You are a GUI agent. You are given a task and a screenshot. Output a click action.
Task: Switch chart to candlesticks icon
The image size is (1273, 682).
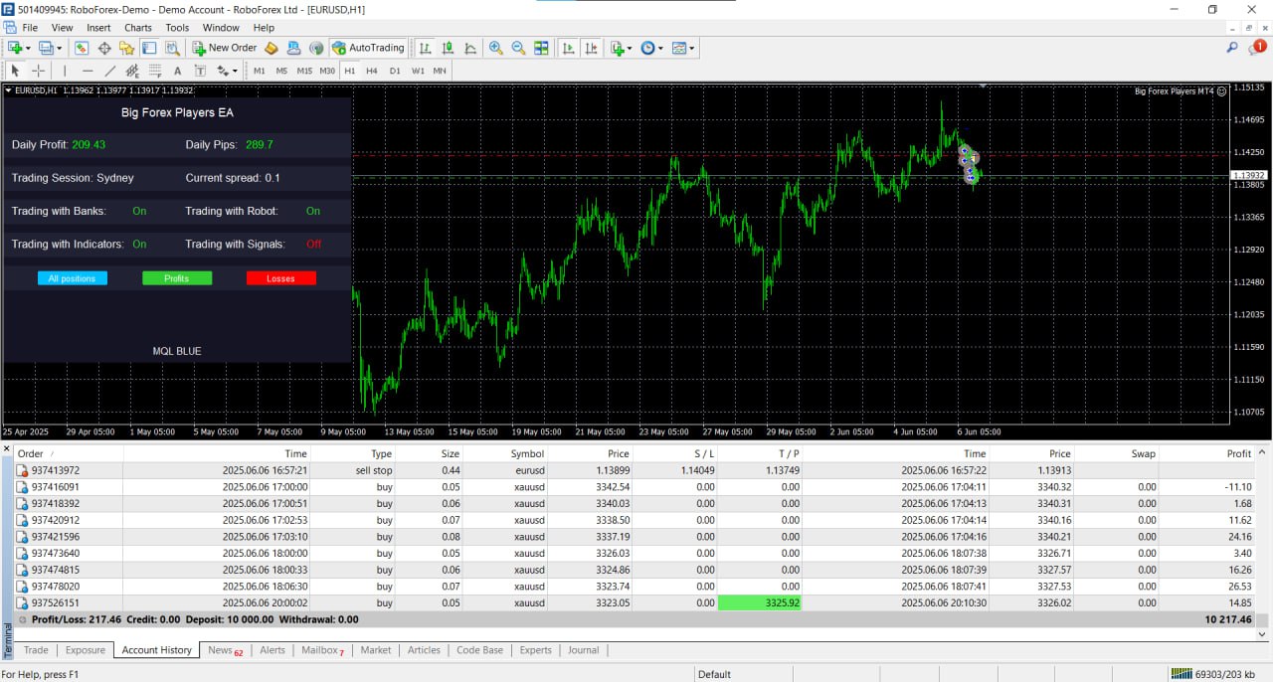[x=448, y=48]
